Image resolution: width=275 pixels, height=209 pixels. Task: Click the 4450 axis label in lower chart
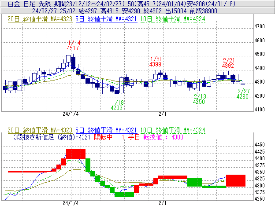point(260,145)
